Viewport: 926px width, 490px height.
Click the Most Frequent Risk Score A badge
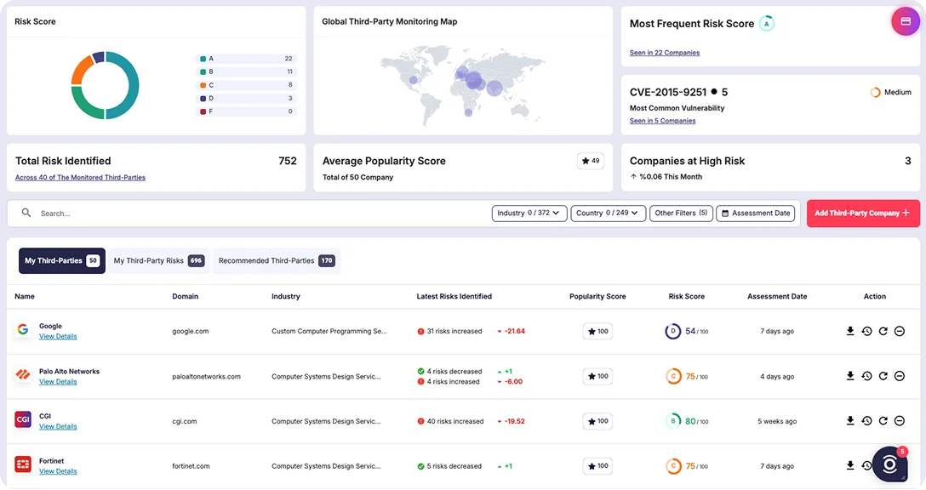click(767, 24)
